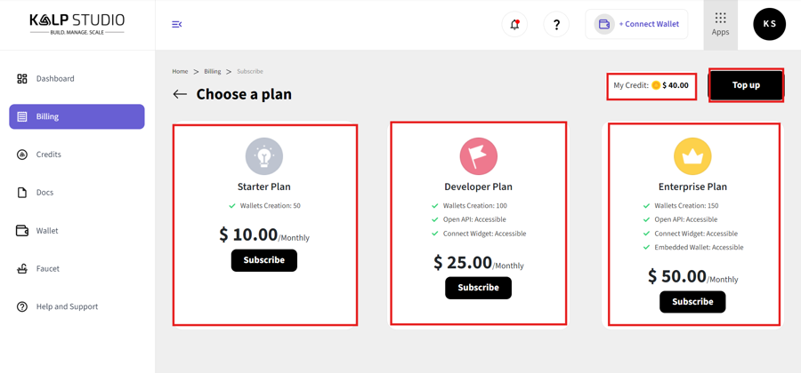The height and width of the screenshot is (373, 801).
Task: Click the back arrow beside Choose a plan
Action: pyautogui.click(x=180, y=94)
